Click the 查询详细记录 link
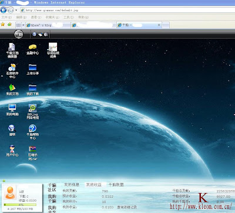The image size is (235, 213). click(x=127, y=207)
